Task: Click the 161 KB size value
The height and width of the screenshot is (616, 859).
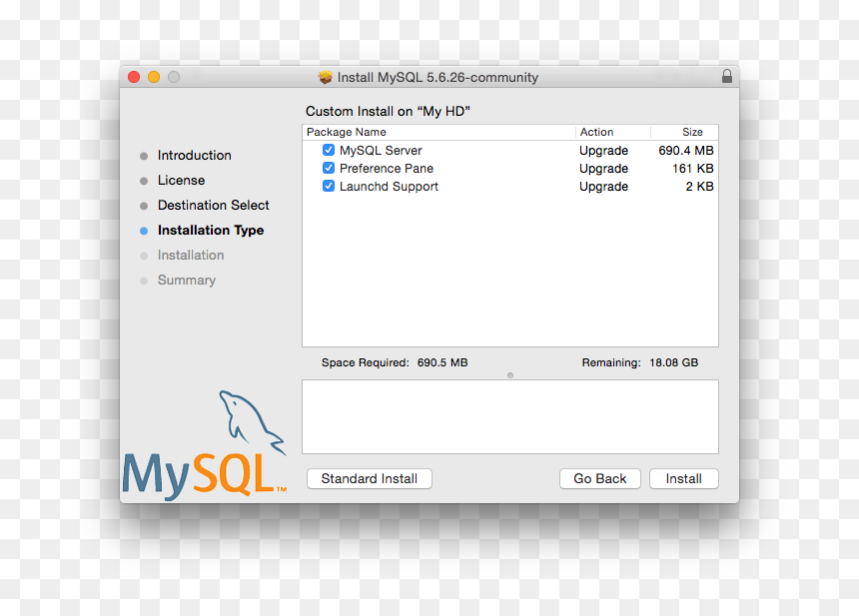Action: click(693, 168)
